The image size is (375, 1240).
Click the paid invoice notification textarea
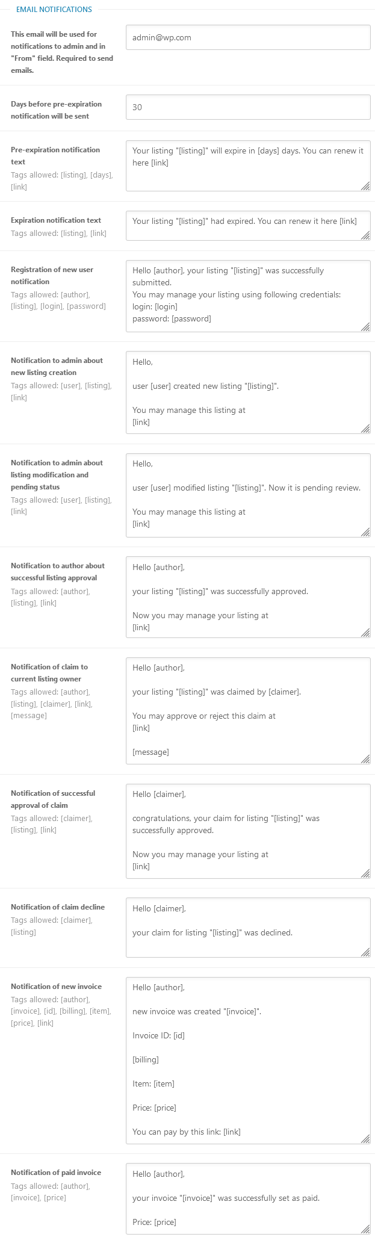pos(248,1199)
